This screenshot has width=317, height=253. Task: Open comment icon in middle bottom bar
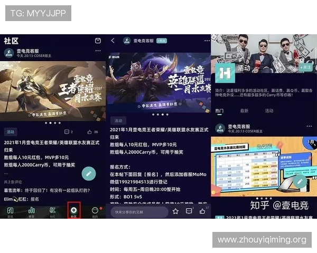click(x=189, y=211)
